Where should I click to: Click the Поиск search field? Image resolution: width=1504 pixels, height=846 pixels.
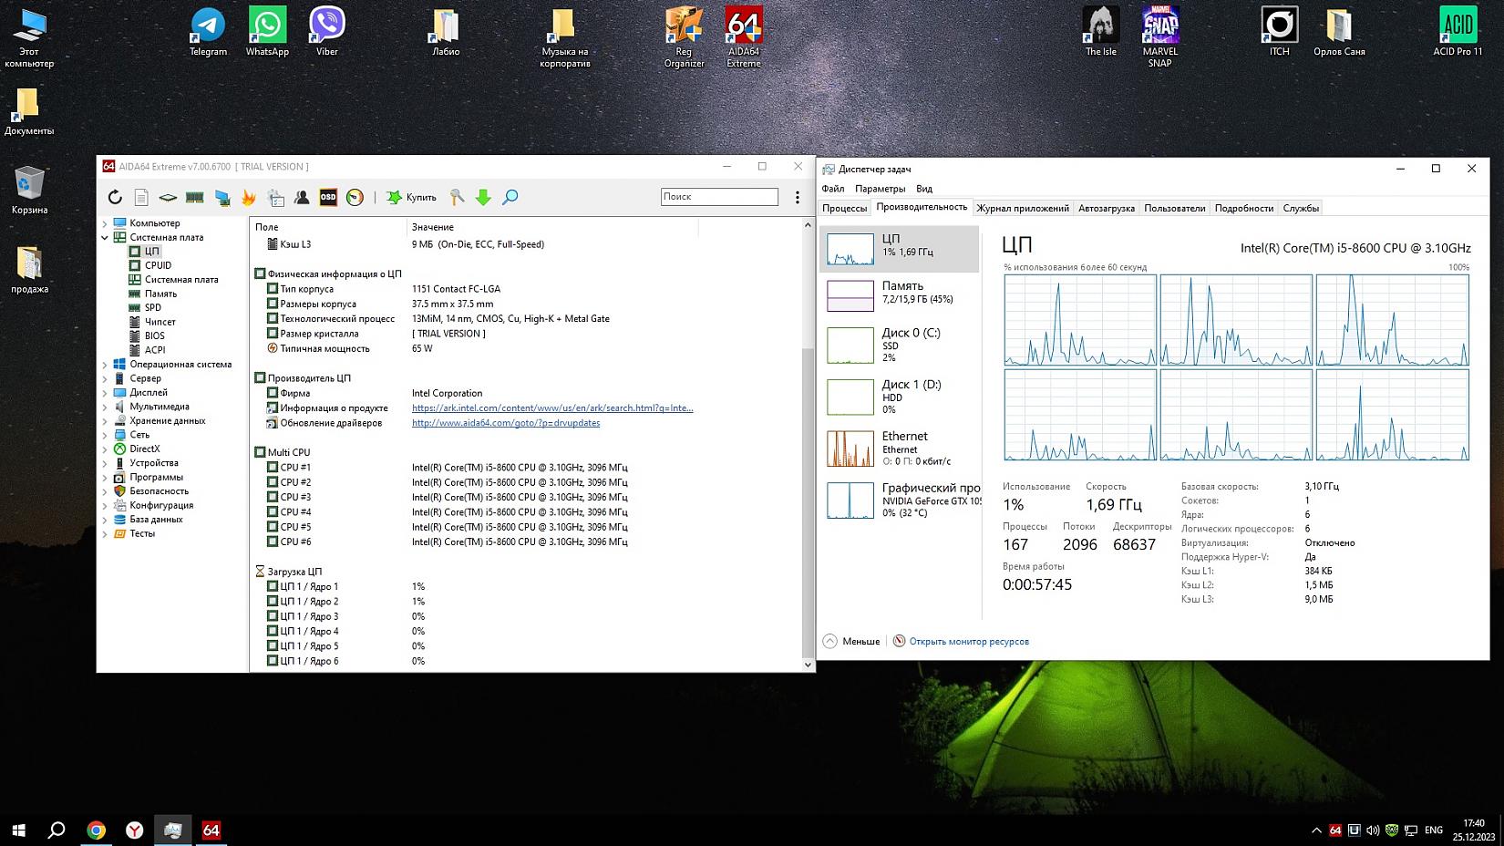pyautogui.click(x=718, y=197)
